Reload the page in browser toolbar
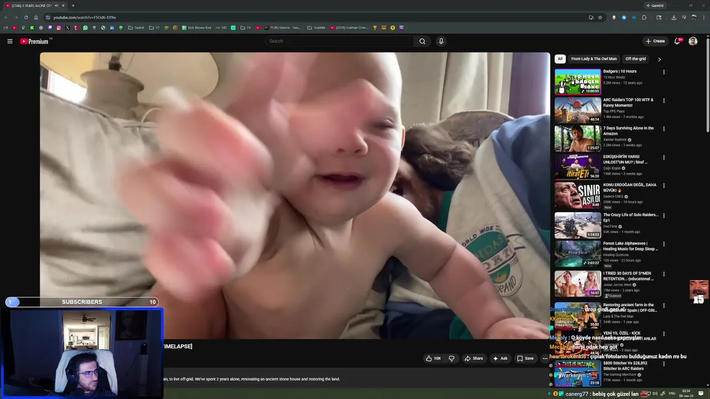This screenshot has height=399, width=710. 26,17
